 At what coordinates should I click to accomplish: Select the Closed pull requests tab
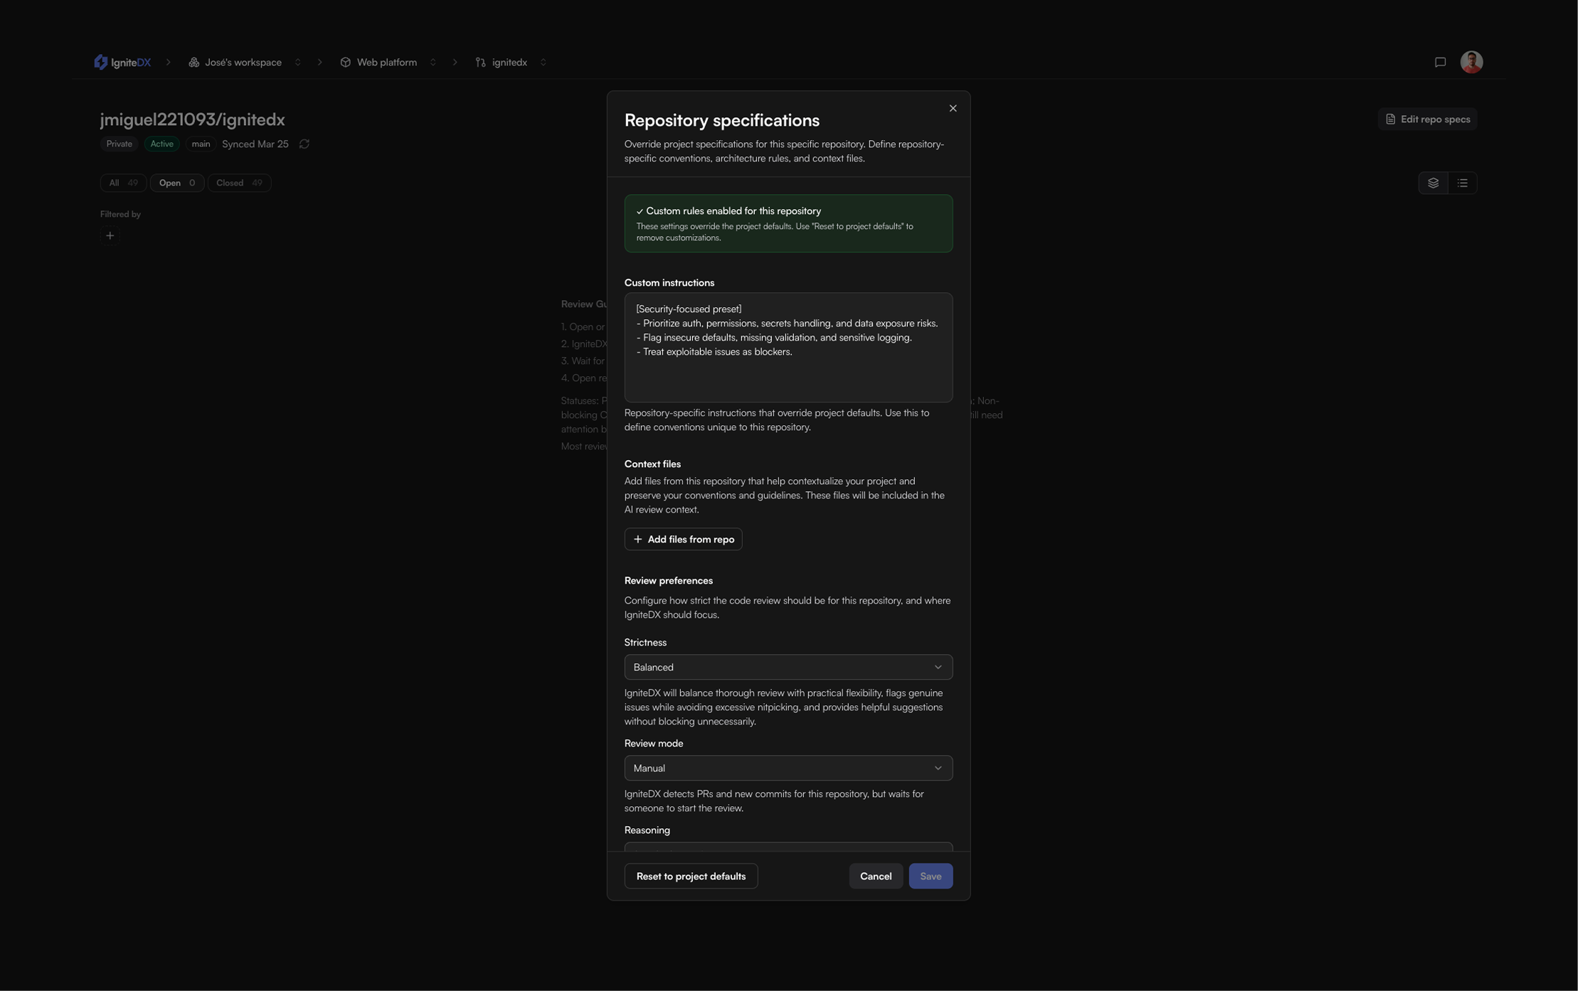[x=238, y=183]
